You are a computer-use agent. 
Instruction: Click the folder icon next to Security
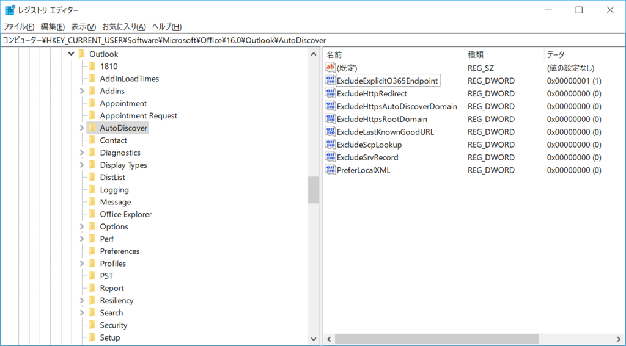pyautogui.click(x=93, y=325)
